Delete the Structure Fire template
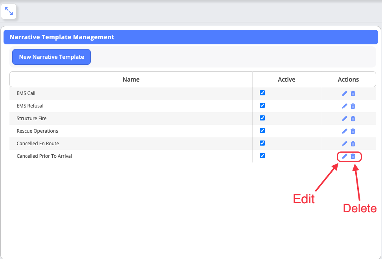382x259 pixels. point(353,119)
